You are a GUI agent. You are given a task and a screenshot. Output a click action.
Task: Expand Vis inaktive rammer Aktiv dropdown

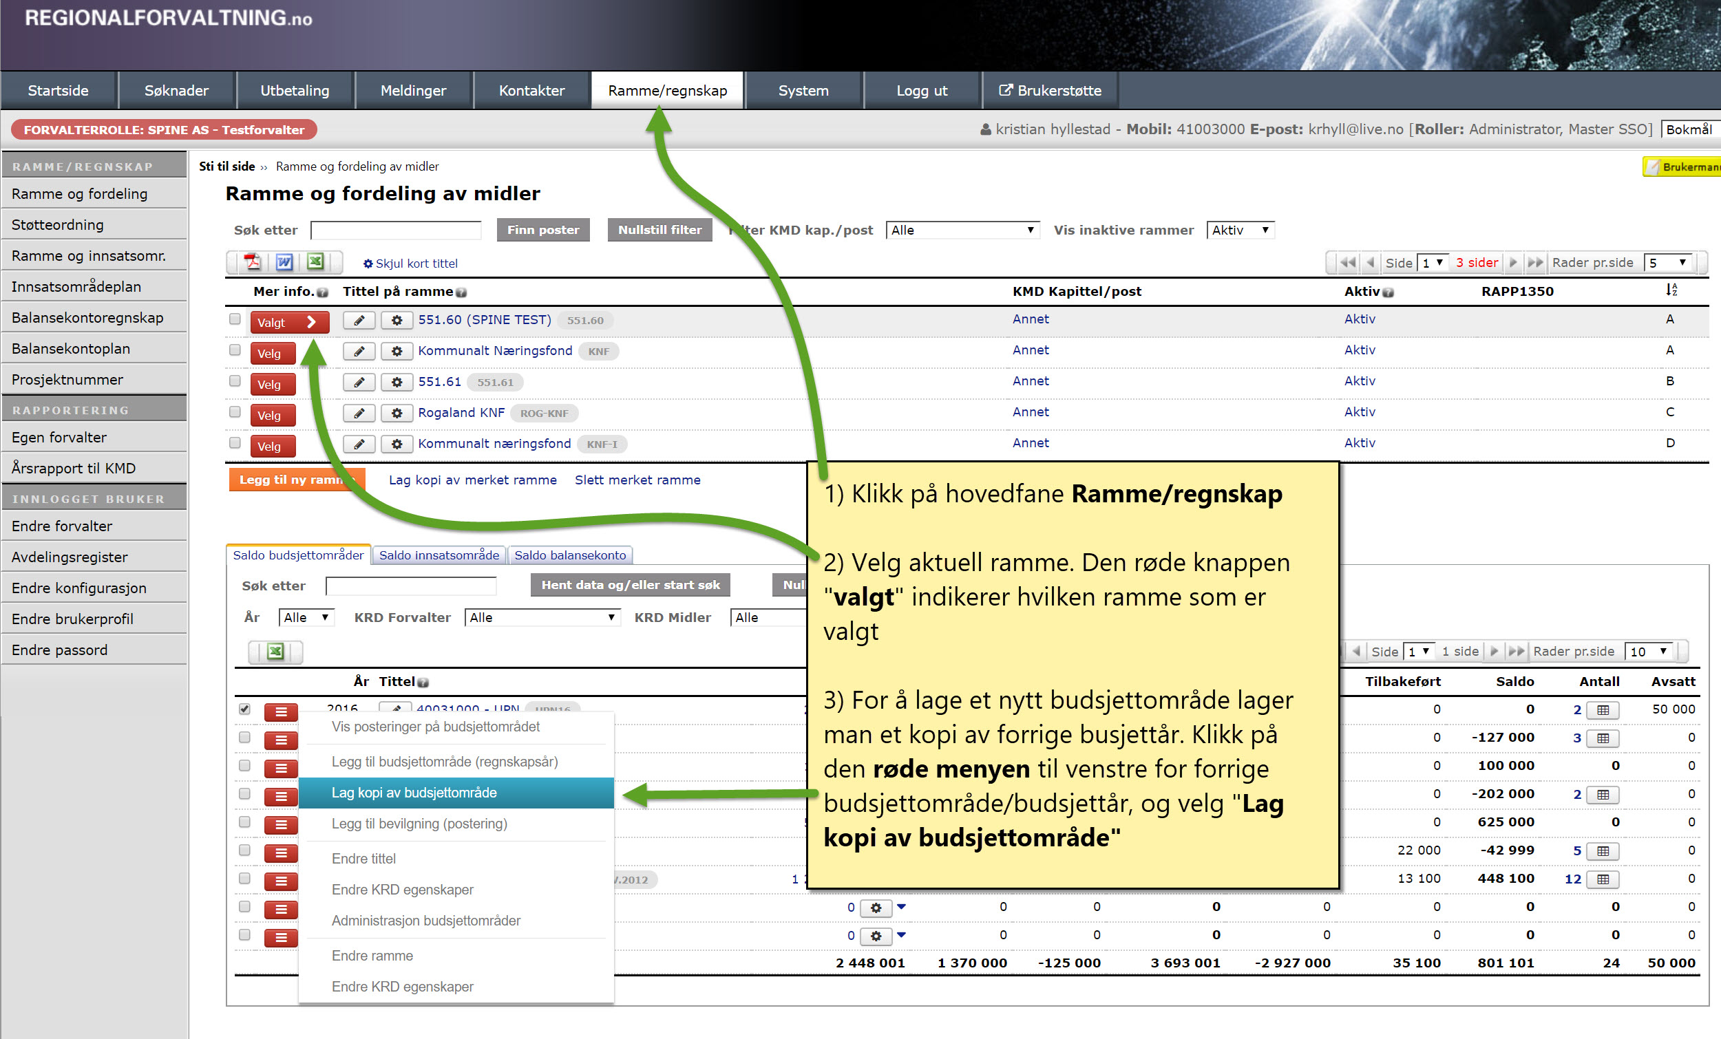tap(1240, 230)
